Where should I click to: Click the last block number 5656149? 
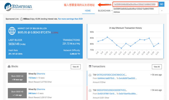(x=14, y=44)
